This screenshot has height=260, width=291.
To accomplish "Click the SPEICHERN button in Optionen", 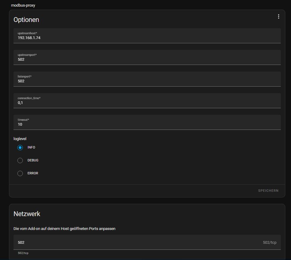I will coord(268,191).
